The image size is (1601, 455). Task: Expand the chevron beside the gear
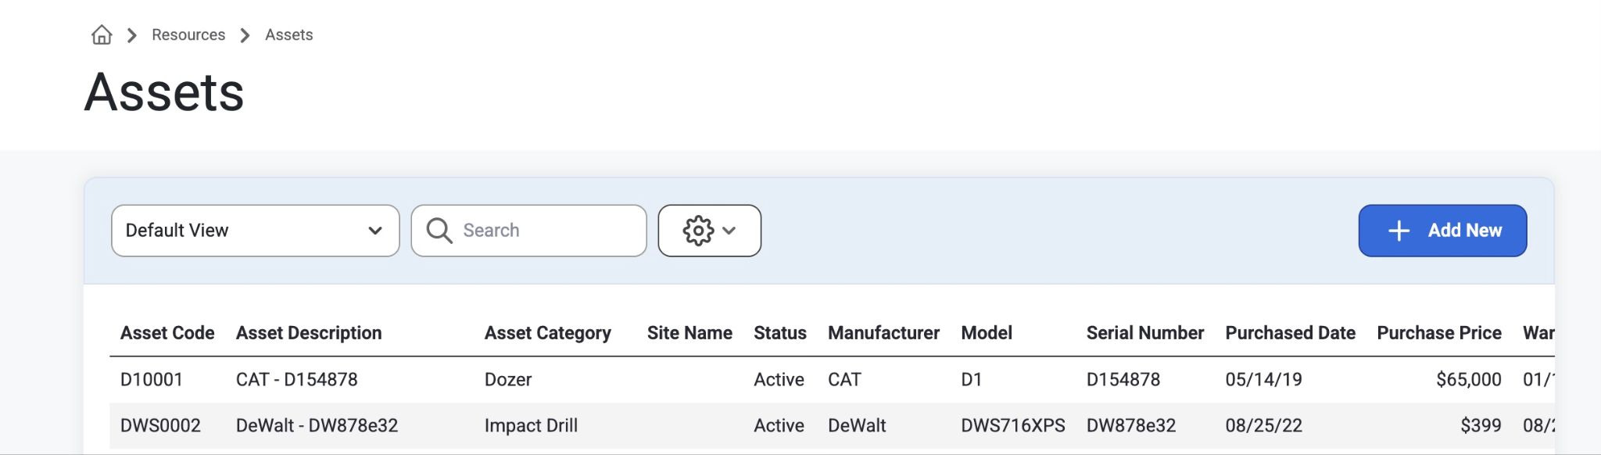(729, 231)
